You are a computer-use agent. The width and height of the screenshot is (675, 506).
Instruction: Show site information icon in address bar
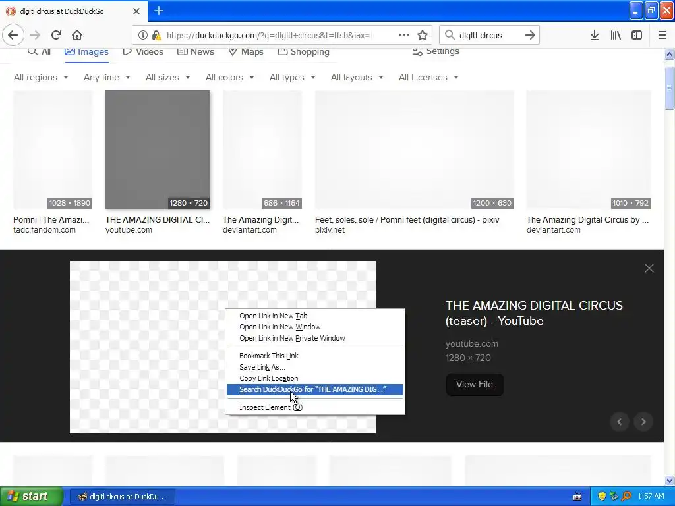click(x=143, y=35)
